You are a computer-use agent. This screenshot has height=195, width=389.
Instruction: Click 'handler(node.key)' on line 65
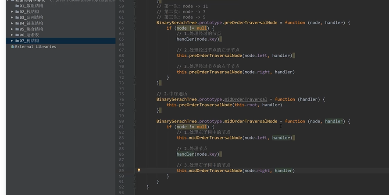198,39
